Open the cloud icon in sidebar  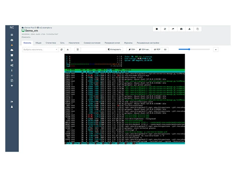(12, 50)
